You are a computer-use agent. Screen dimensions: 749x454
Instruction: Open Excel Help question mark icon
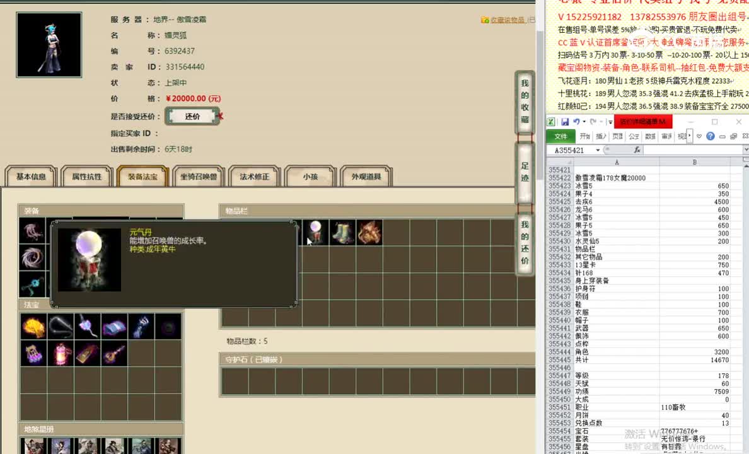click(711, 136)
